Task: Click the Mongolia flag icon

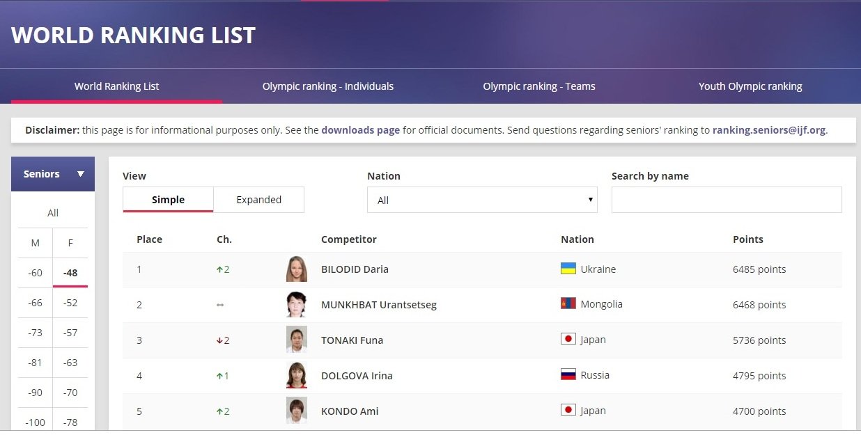Action: pyautogui.click(x=568, y=304)
